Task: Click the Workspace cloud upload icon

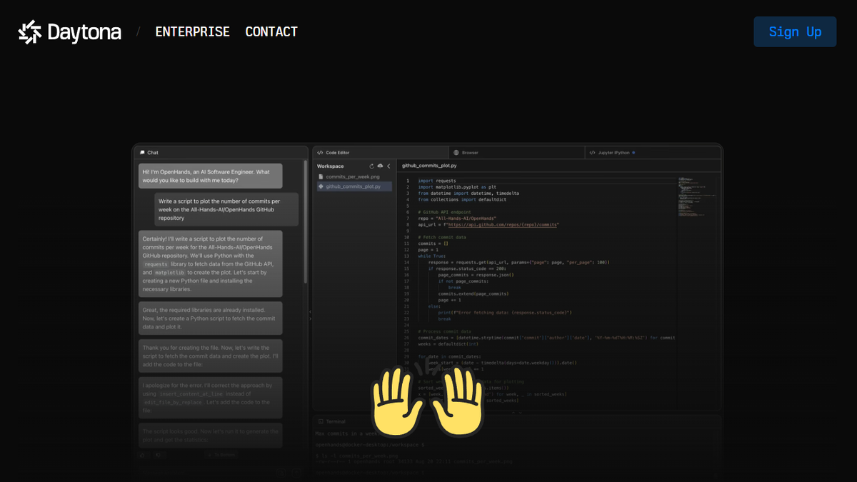Action: [x=380, y=166]
